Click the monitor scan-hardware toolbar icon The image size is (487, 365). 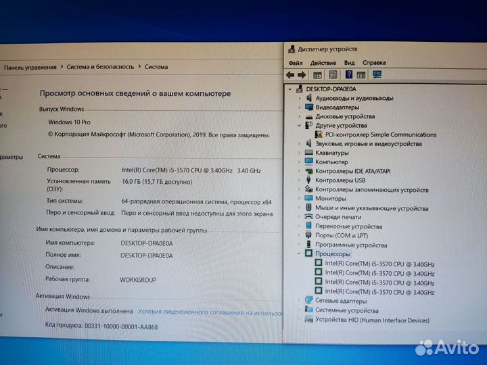click(x=377, y=74)
